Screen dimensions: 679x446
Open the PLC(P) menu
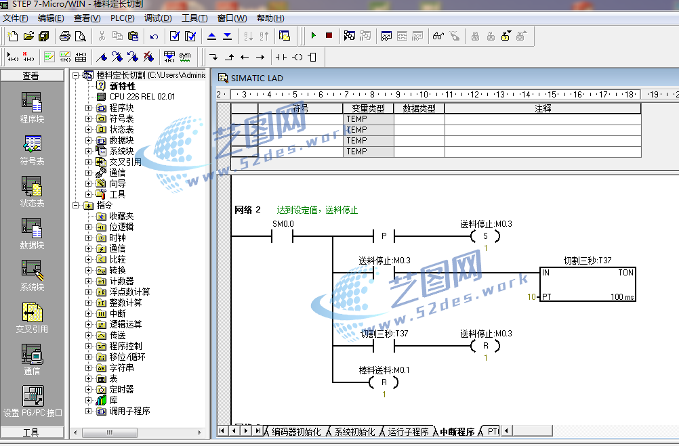pos(122,18)
